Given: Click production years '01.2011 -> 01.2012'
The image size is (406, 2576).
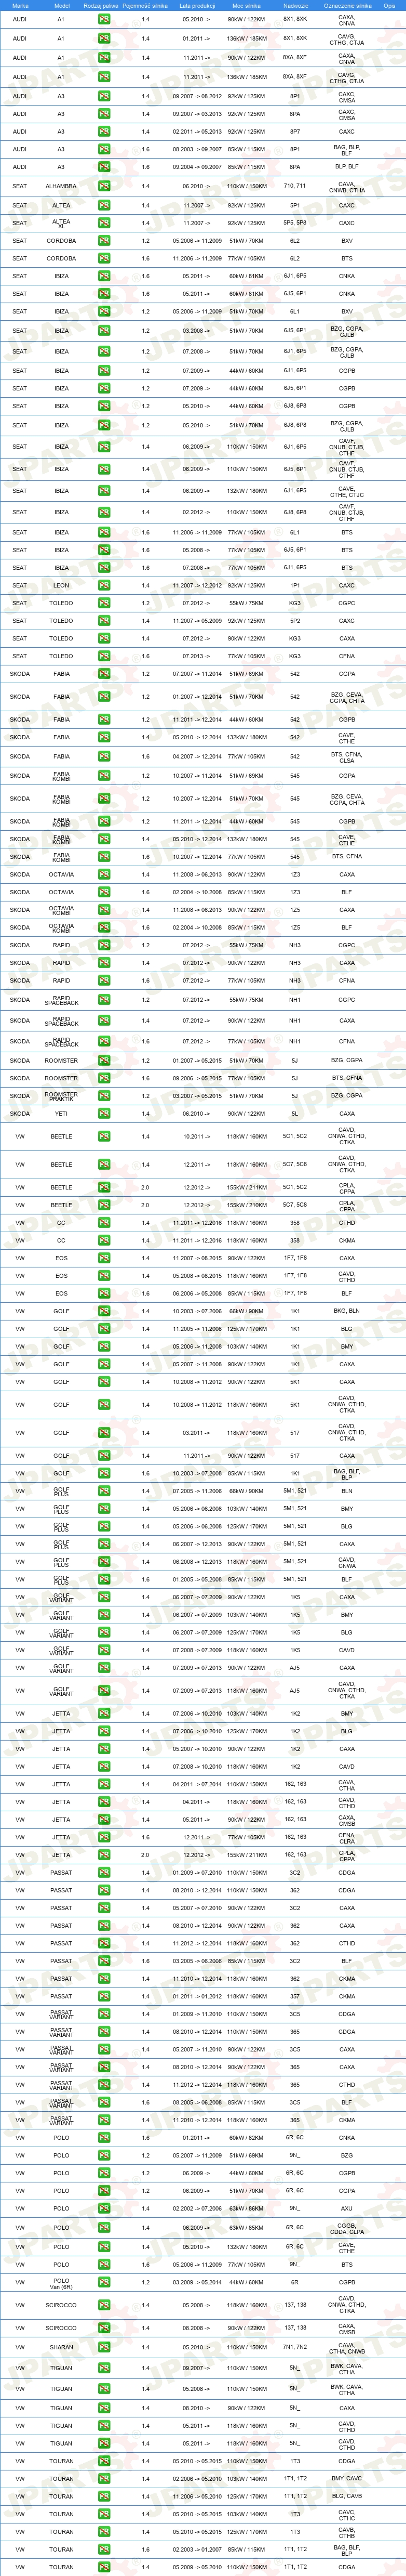Looking at the screenshot, I should [x=197, y=1996].
